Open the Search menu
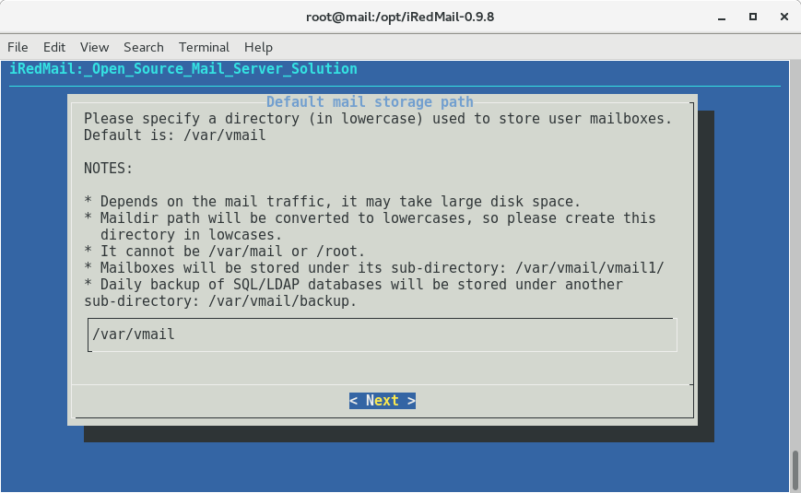The image size is (801, 493). click(x=144, y=47)
